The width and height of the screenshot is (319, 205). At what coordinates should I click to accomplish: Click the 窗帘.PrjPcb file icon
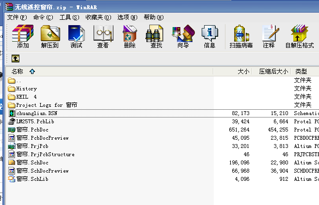12,146
